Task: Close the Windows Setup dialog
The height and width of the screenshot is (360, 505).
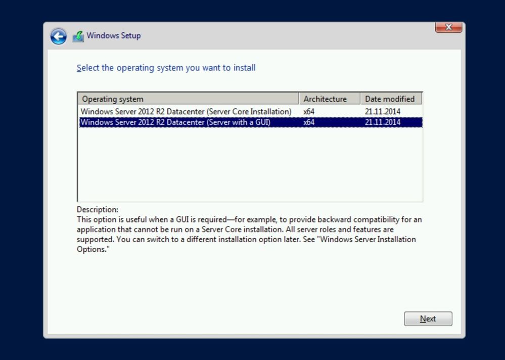Action: tap(449, 27)
